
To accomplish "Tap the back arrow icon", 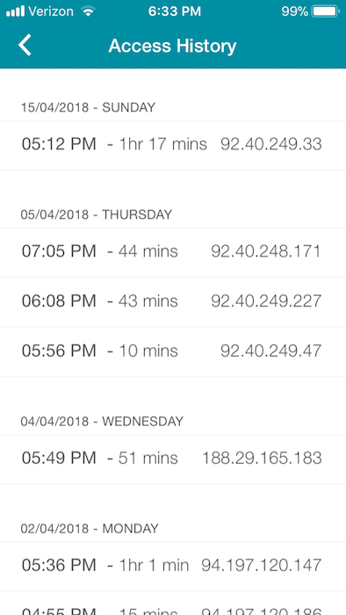I will click(25, 45).
